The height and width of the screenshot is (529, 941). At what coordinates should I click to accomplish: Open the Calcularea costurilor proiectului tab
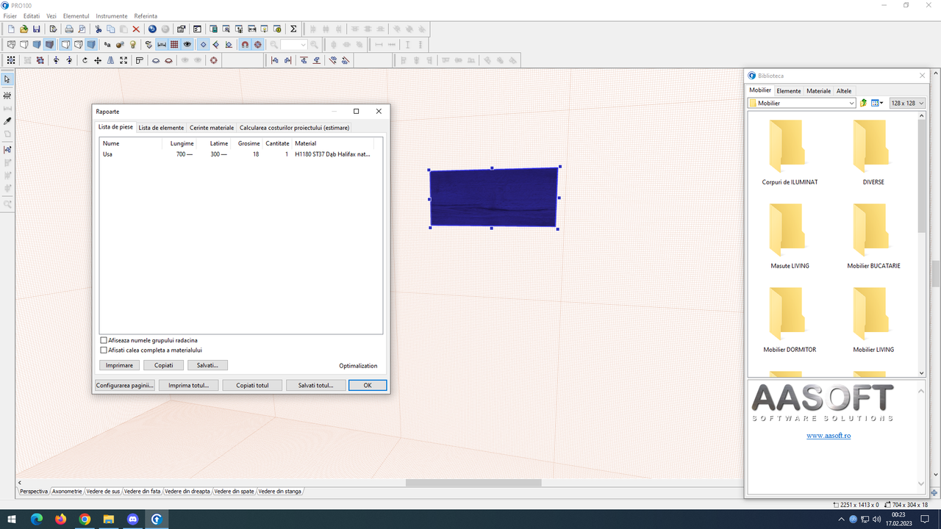pyautogui.click(x=294, y=128)
